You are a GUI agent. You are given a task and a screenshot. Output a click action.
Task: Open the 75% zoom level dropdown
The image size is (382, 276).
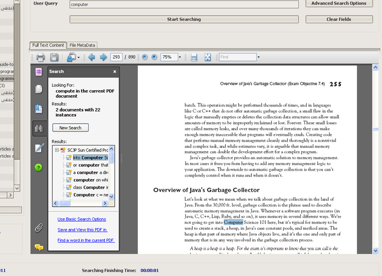tap(180, 57)
